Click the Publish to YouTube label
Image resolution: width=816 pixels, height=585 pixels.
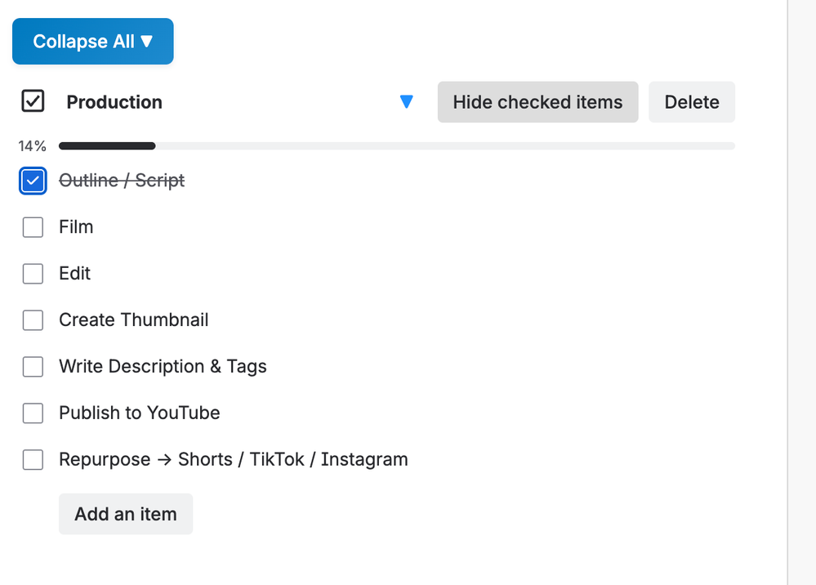[x=139, y=413]
